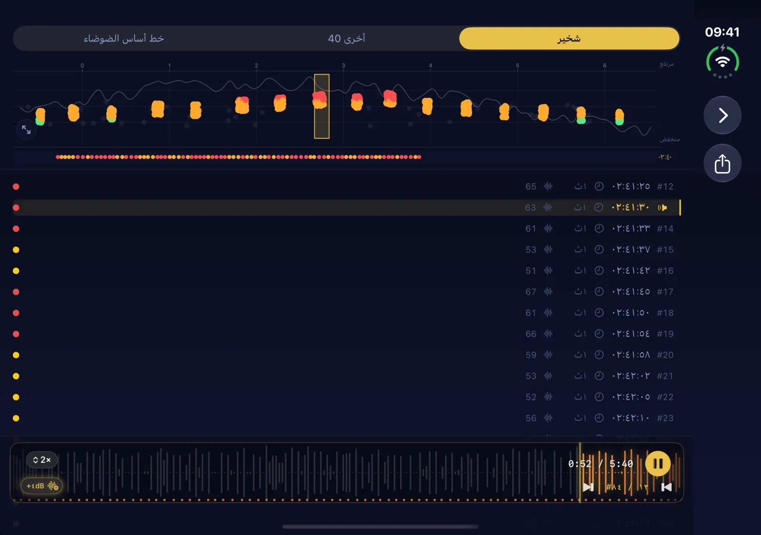Select the خط أساس الضوضاء tab

click(x=124, y=38)
